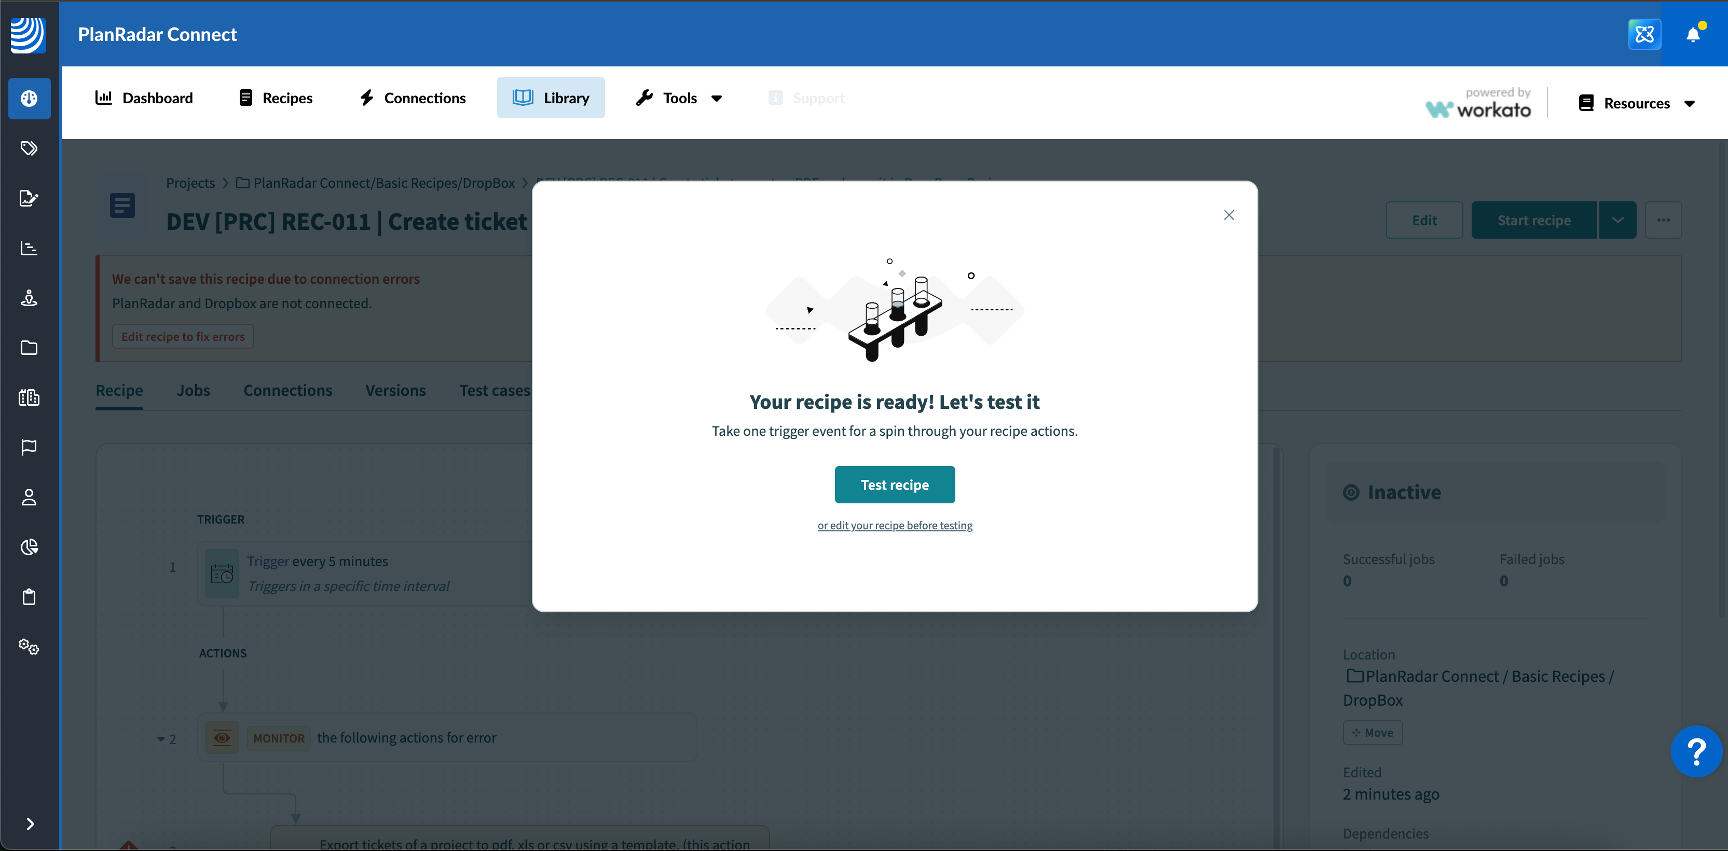The width and height of the screenshot is (1728, 851).
Task: Open the flag icon in the sidebar
Action: click(29, 447)
